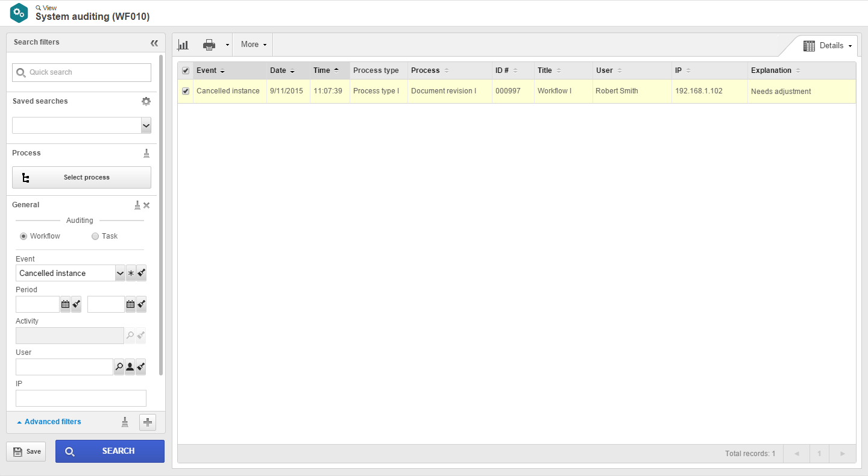The height and width of the screenshot is (476, 868).
Task: Click page number 1 in the pager
Action: (820, 454)
